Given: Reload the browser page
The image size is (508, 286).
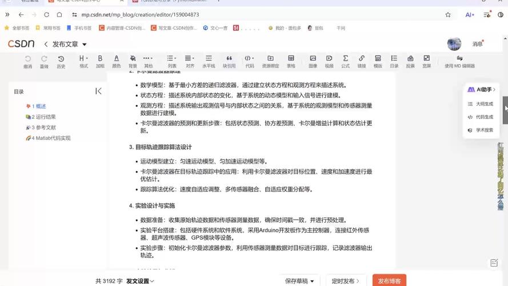Looking at the screenshot, I should [x=47, y=15].
